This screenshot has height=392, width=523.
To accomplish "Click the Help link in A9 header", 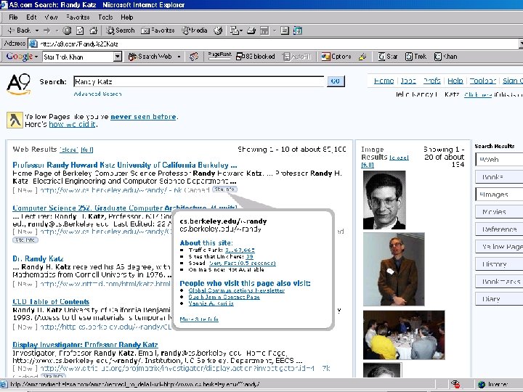I will [x=455, y=81].
